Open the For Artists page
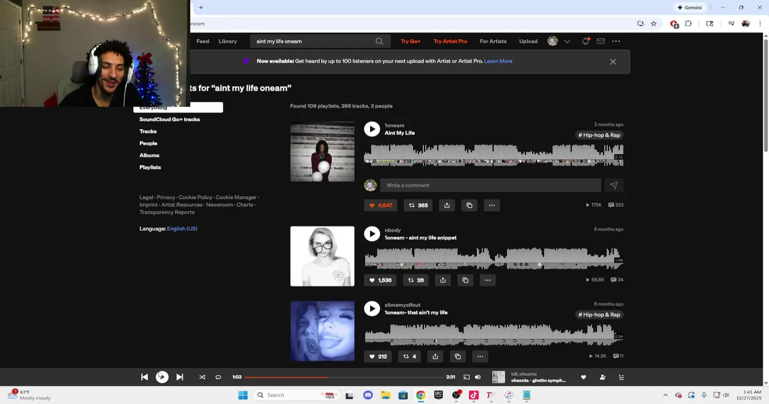769x404 pixels. pyautogui.click(x=493, y=41)
